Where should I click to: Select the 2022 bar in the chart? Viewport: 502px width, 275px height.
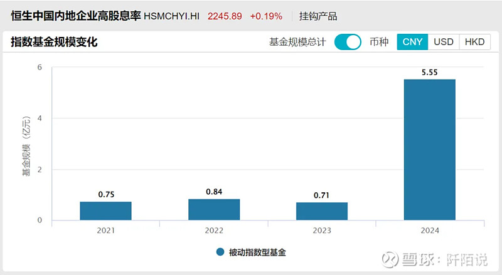pos(214,209)
